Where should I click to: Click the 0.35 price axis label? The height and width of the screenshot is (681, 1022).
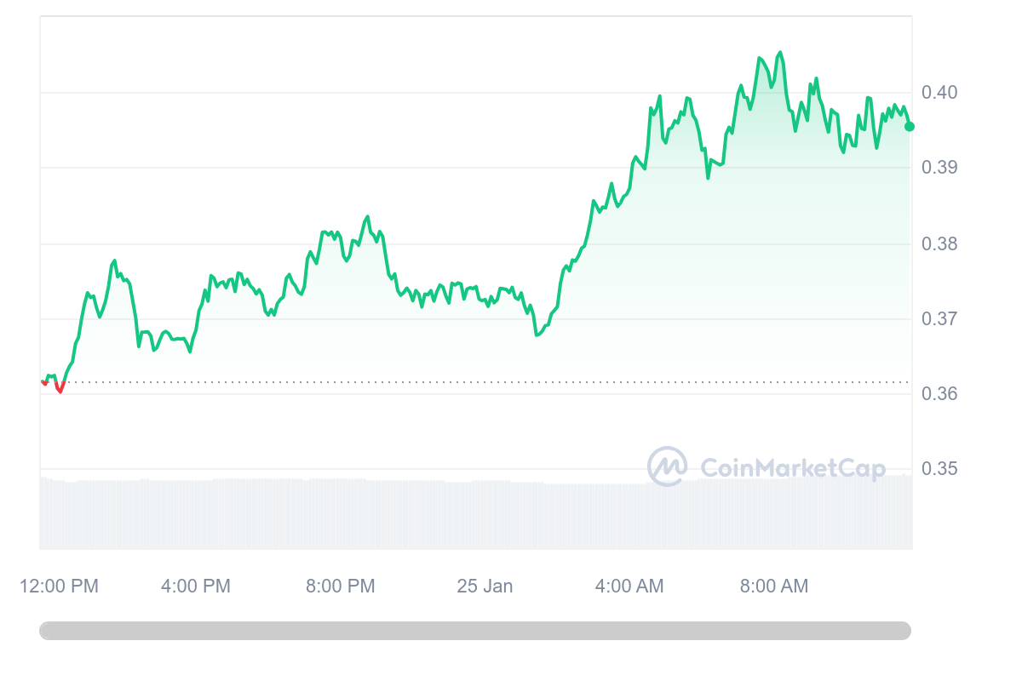pyautogui.click(x=939, y=469)
